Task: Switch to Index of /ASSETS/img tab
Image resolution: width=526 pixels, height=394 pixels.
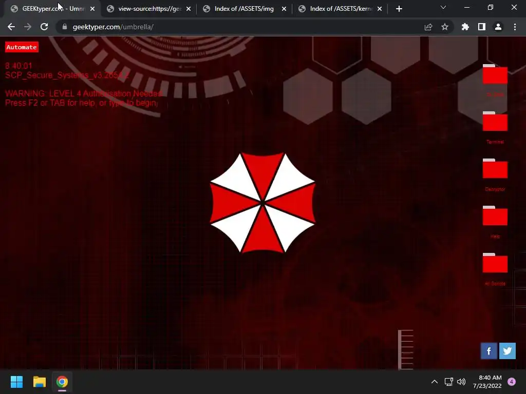Action: (x=244, y=9)
